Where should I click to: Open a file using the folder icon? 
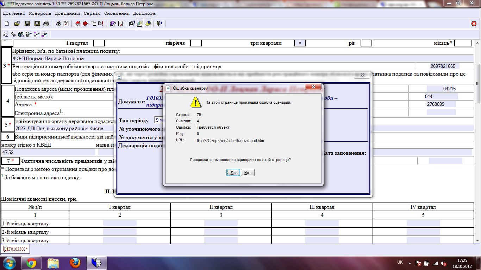(x=17, y=24)
